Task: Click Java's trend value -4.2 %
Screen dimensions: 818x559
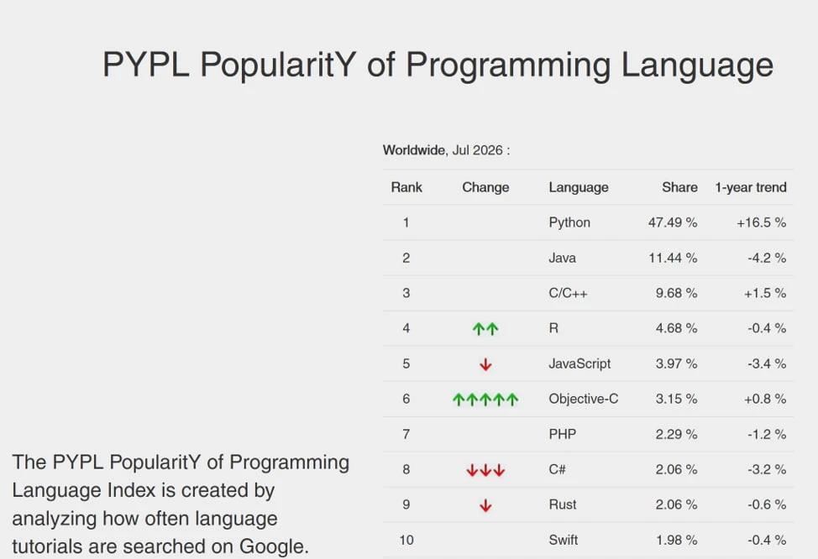Action: pos(767,259)
